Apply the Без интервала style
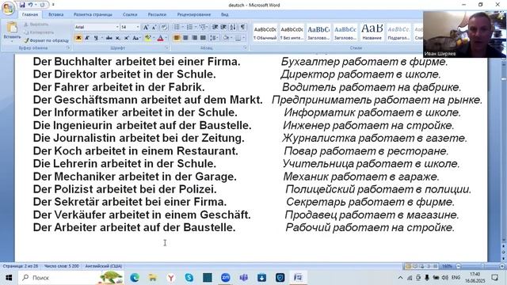 292,32
